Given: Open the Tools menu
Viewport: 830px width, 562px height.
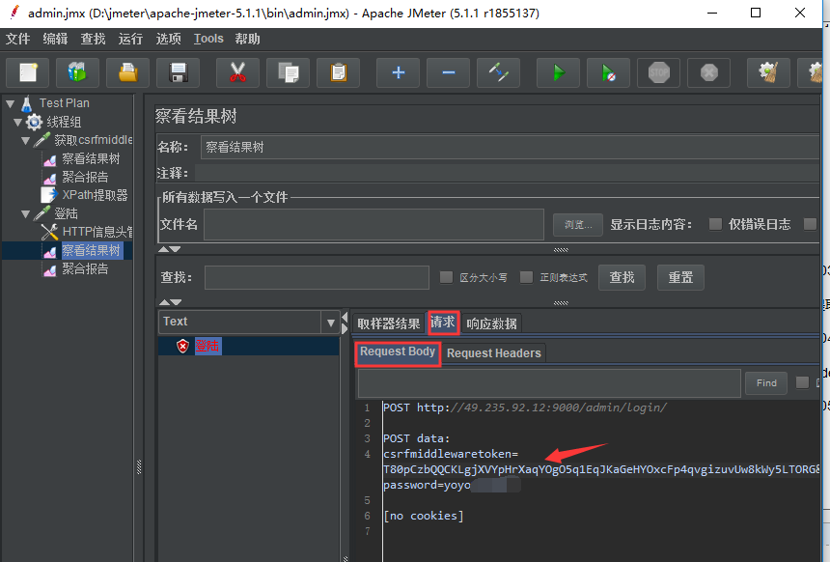Looking at the screenshot, I should (x=208, y=39).
